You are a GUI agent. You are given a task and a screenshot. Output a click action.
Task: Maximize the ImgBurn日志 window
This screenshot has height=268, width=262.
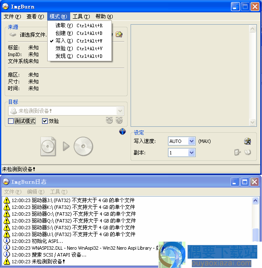(245, 182)
